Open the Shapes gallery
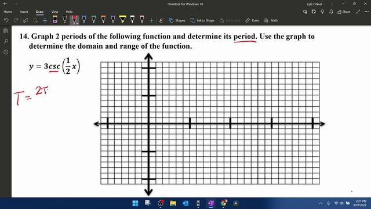The height and width of the screenshot is (209, 371). coord(177,20)
